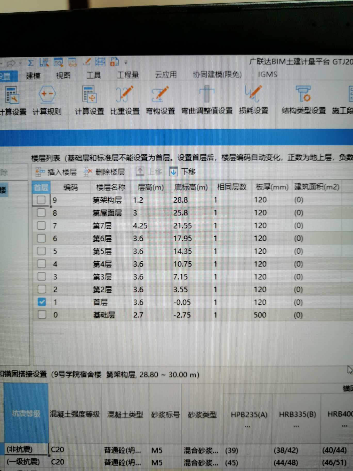Screen dimensions: 353x471
Task: Select the 第架构层 floor name cell
Action: [110, 200]
